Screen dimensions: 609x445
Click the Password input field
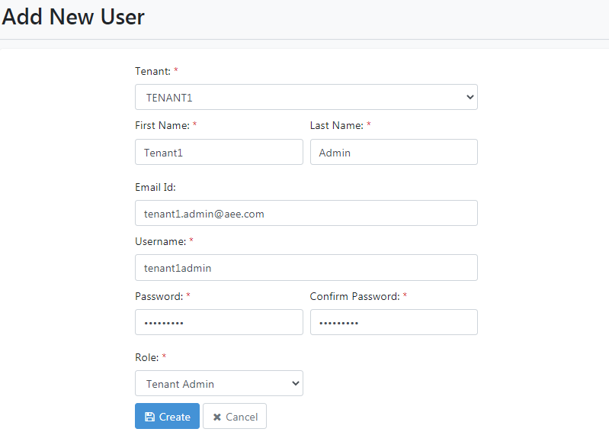[219, 322]
